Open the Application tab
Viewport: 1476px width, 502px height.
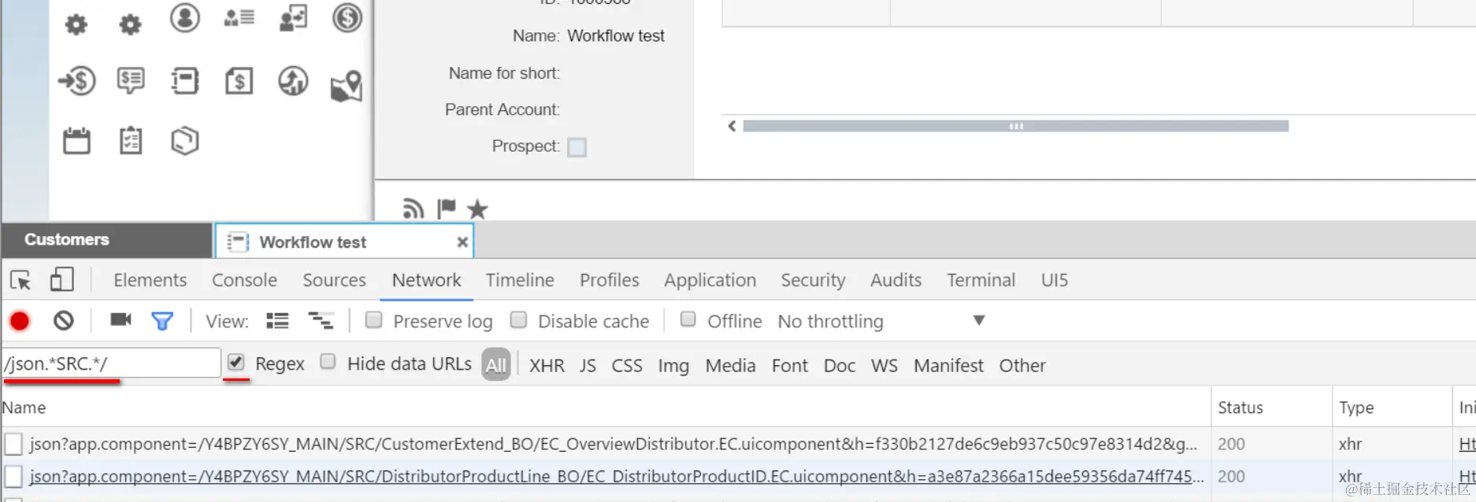point(710,280)
